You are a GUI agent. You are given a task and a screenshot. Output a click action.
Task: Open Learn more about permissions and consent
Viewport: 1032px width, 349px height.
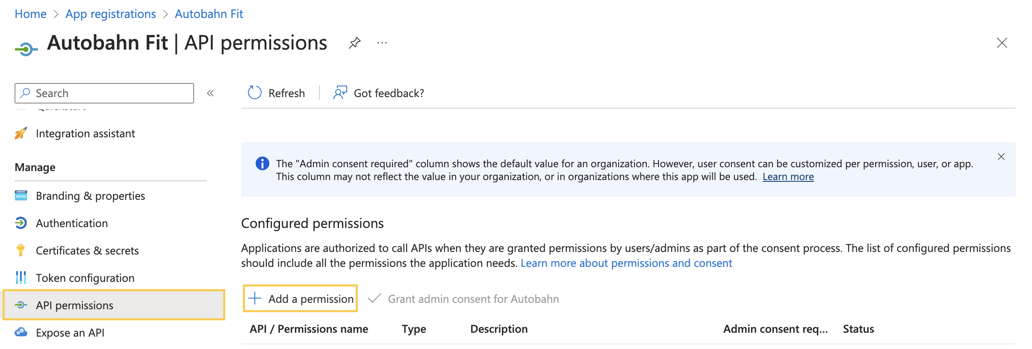pos(626,263)
